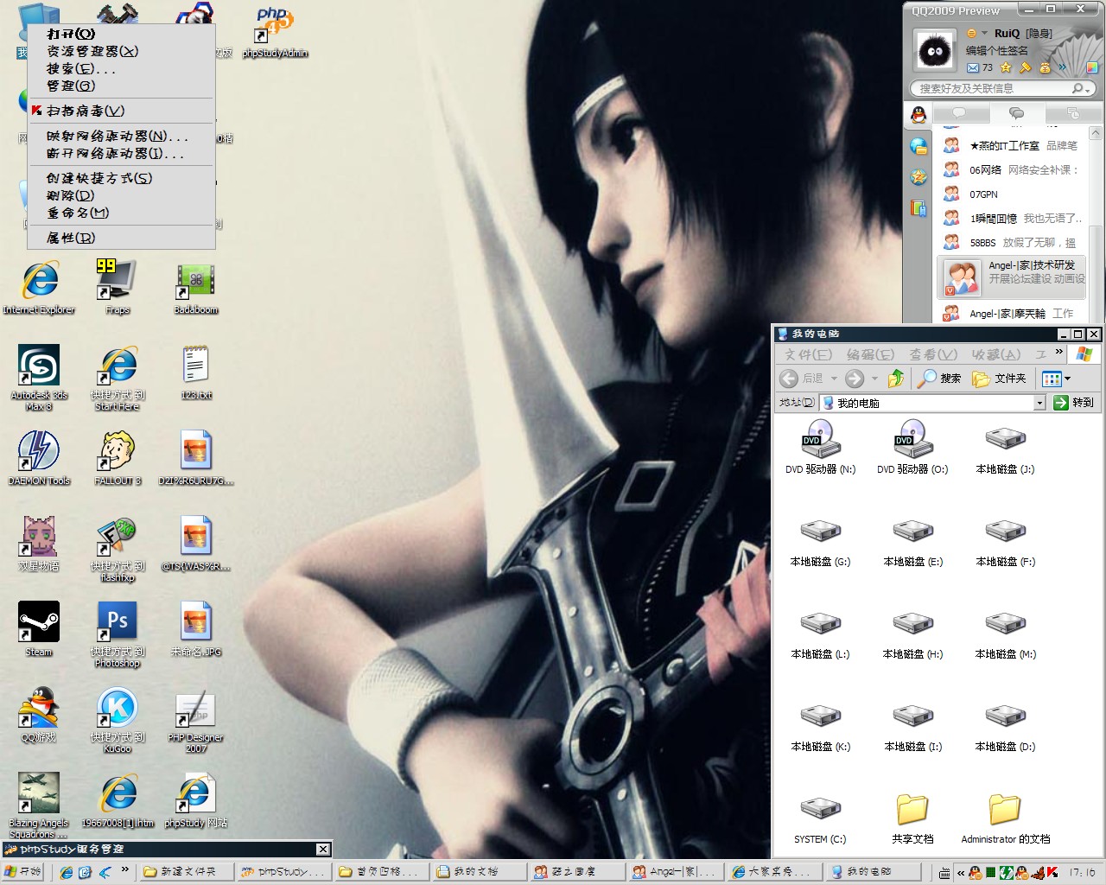The width and height of the screenshot is (1106, 885).
Task: Open the views dropdown in 我的电脑 toolbar
Action: (x=1067, y=379)
